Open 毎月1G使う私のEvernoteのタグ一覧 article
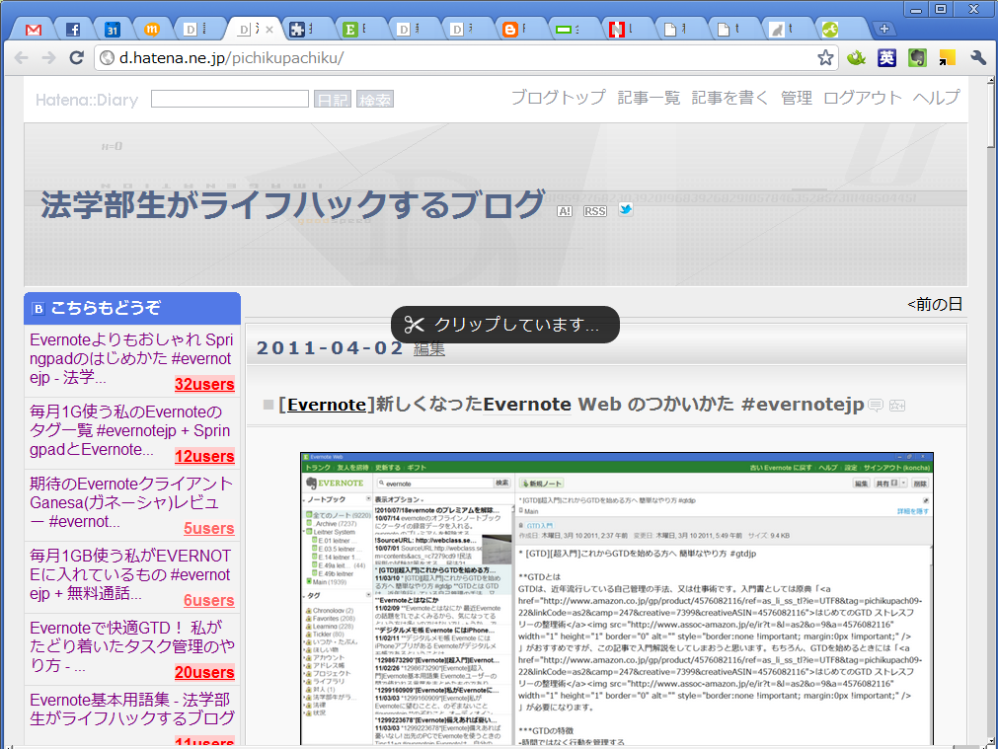998x749 pixels. (130, 431)
